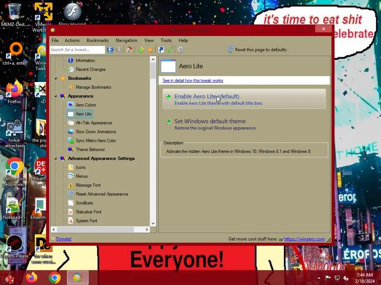
Task: Open the View menu
Action: [x=149, y=40]
